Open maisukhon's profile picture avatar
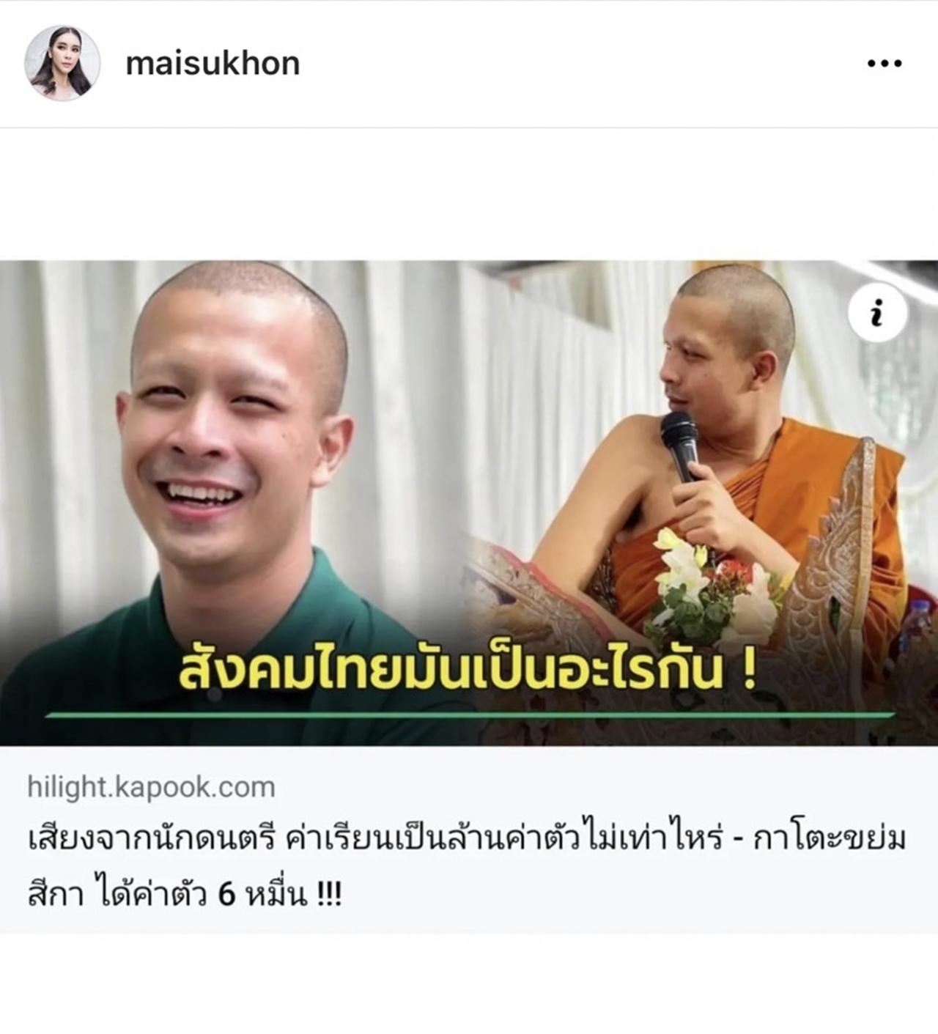Image resolution: width=938 pixels, height=1034 pixels. [x=62, y=63]
